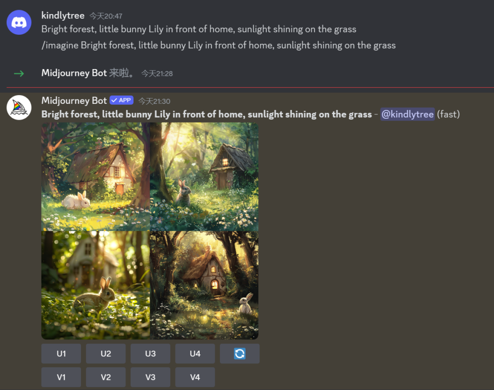Screen dimensions: 494x390
Task: Upscale the third image with U3
Action: click(x=151, y=353)
